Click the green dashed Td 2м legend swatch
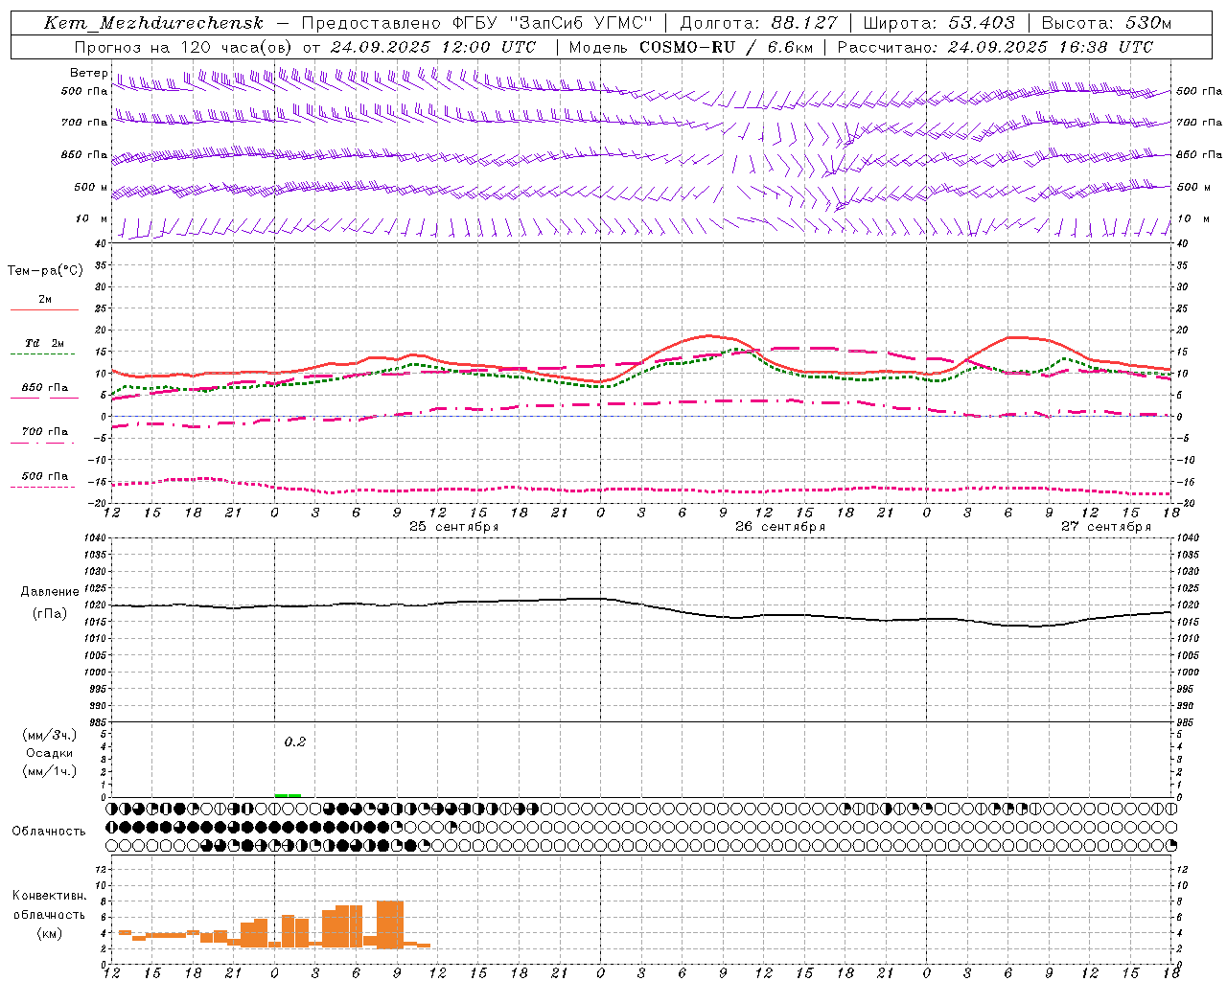This screenshot has width=1227, height=981. pos(42,354)
